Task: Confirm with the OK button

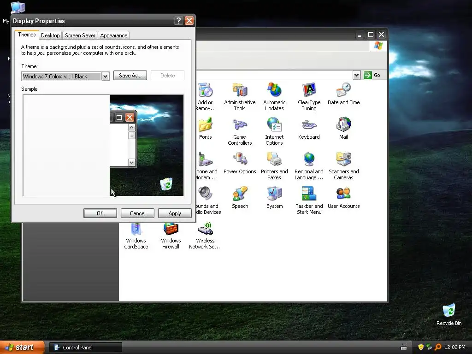Action: coord(100,213)
